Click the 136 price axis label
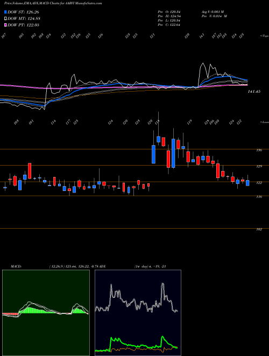The width and height of the screenshot is (269, 356). (x=259, y=150)
